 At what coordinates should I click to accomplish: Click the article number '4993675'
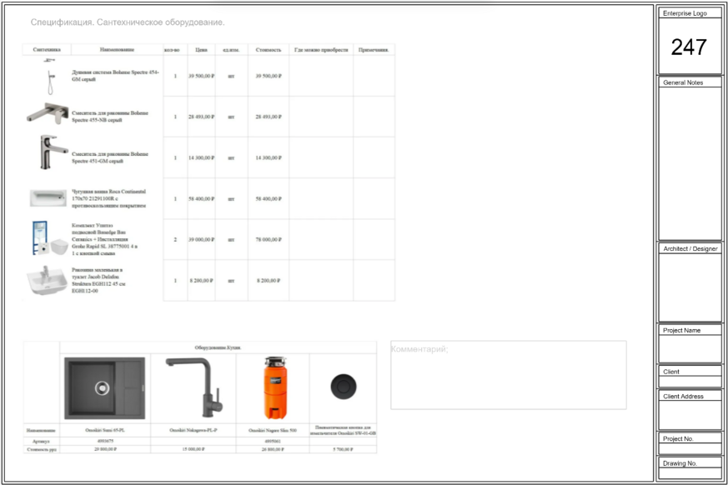[x=105, y=441]
